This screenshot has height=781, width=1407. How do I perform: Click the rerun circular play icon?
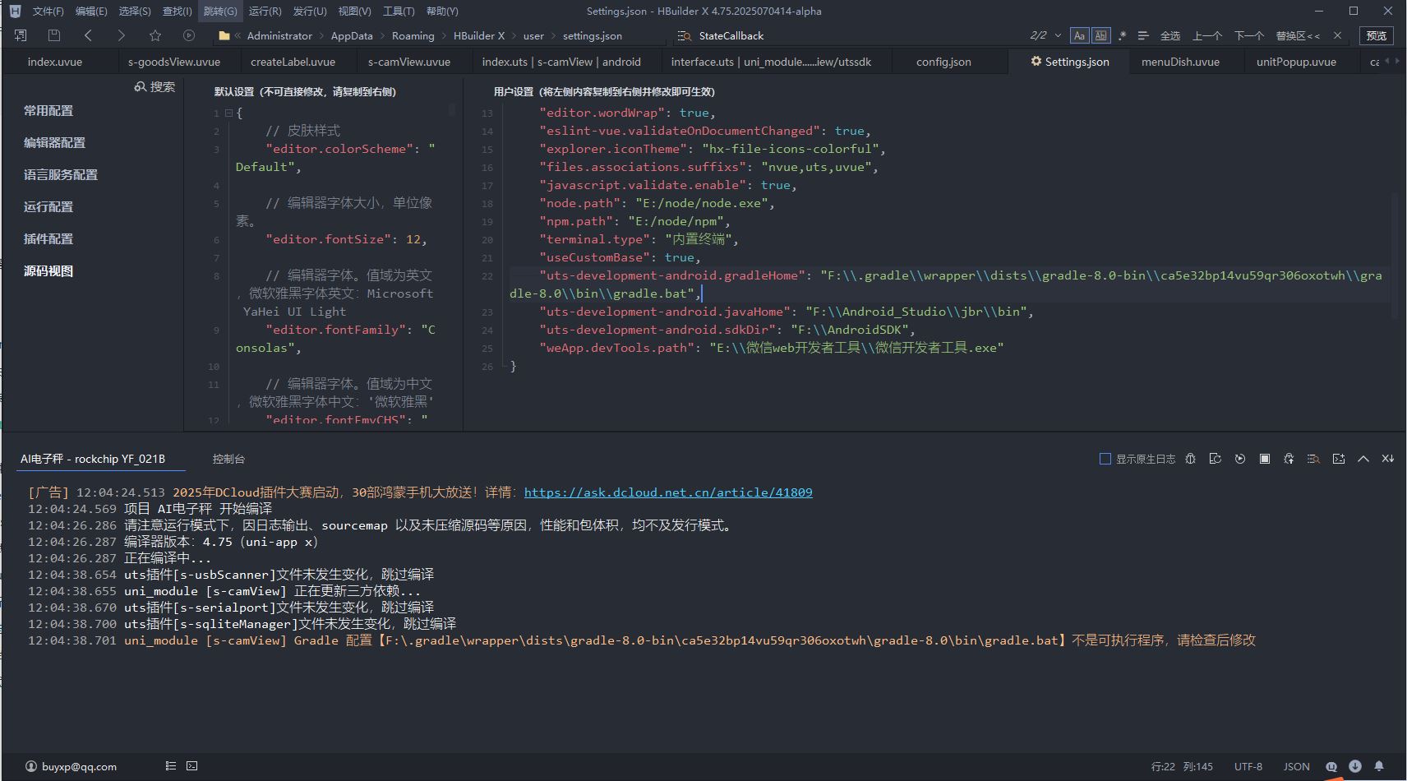(1240, 459)
